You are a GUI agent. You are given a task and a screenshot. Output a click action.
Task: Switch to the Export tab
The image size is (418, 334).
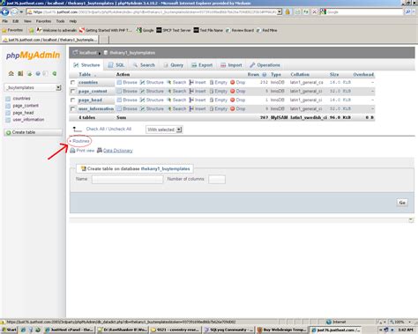pyautogui.click(x=202, y=65)
